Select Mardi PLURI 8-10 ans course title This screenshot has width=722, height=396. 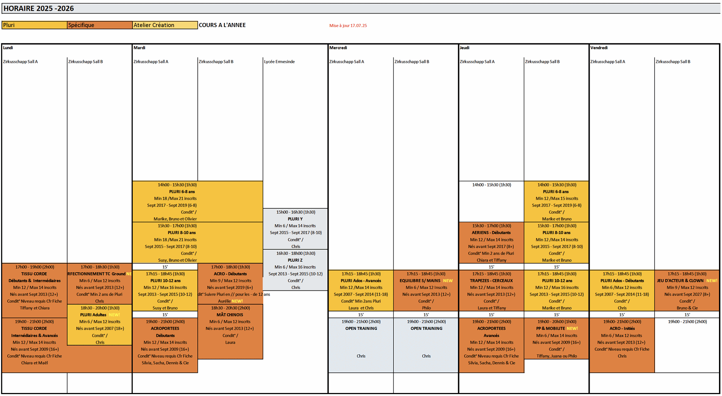point(182,233)
